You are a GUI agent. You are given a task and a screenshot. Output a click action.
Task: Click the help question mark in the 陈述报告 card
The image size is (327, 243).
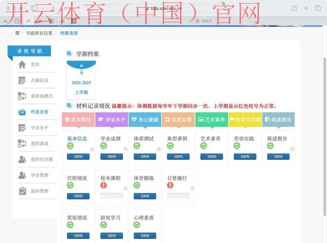tap(292, 149)
